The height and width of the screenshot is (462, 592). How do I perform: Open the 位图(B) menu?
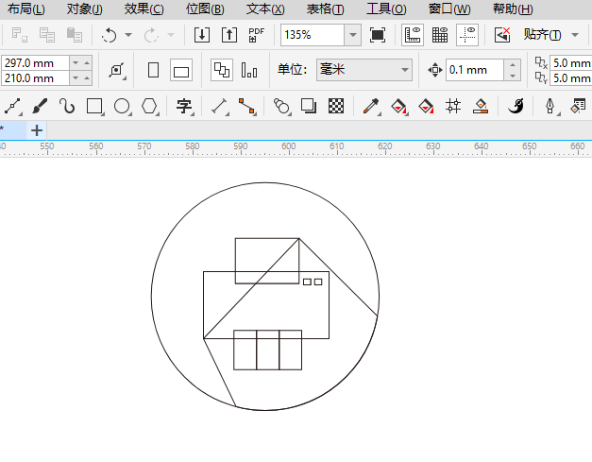pyautogui.click(x=205, y=9)
